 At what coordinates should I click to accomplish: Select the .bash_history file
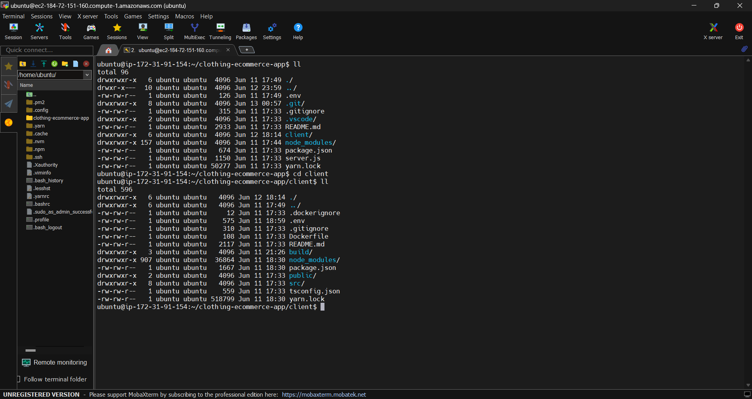pos(45,180)
